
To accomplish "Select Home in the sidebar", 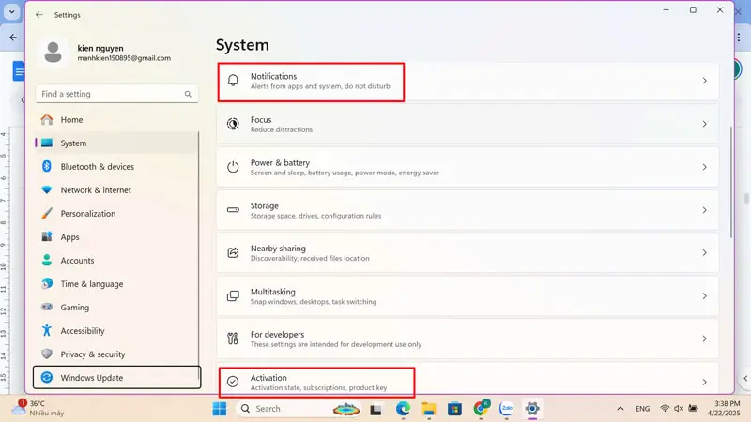I will coord(116,120).
